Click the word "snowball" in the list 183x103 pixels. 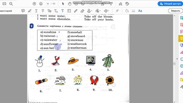click(76, 32)
